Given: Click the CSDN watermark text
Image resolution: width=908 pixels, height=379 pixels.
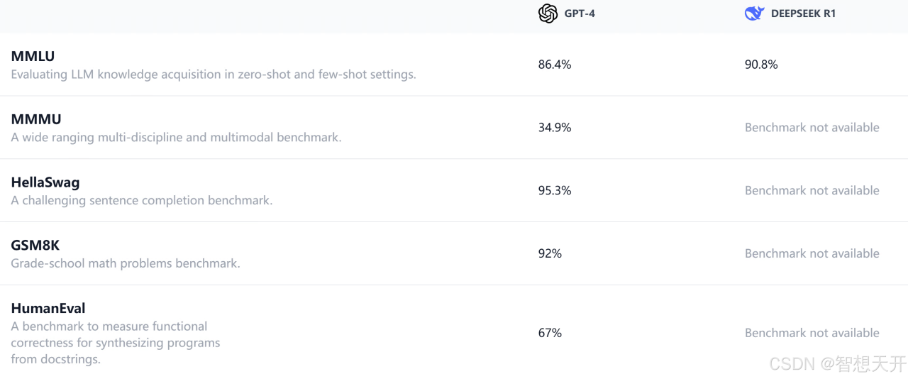Looking at the screenshot, I should [838, 364].
